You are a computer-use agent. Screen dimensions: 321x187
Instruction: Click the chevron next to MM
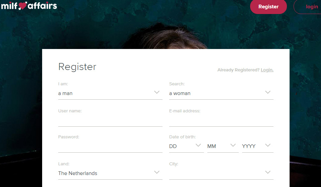233,145
